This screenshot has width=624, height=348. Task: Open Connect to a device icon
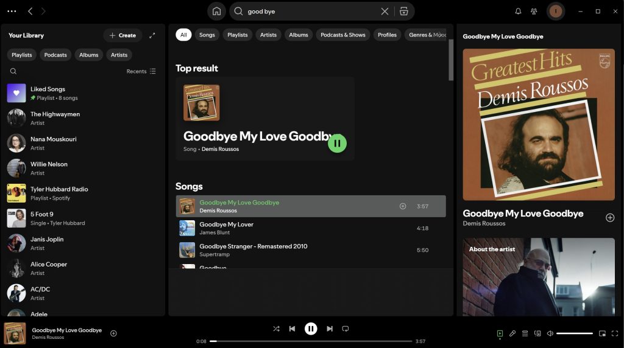coord(537,333)
